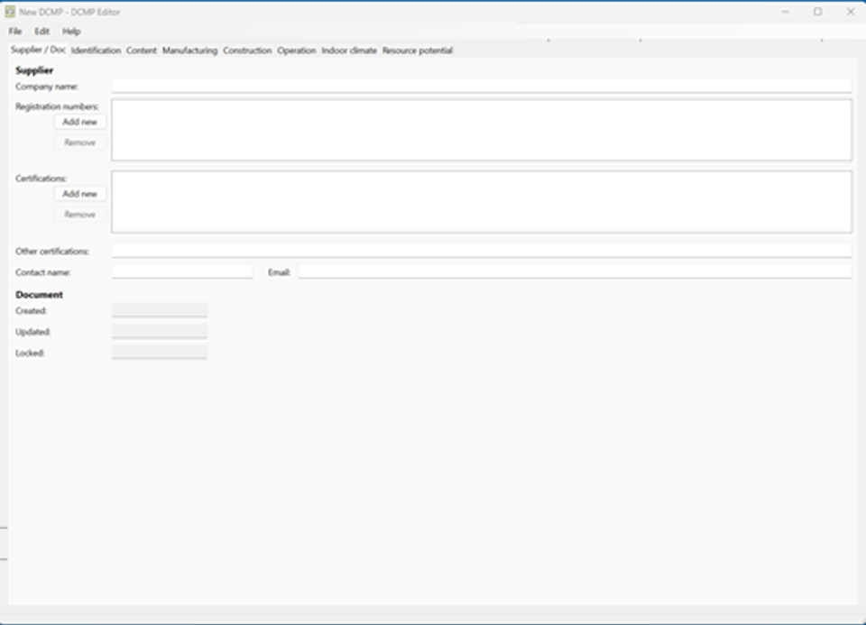Screen dimensions: 866x625
Task: Close the DCMP Editor window
Action: (851, 12)
